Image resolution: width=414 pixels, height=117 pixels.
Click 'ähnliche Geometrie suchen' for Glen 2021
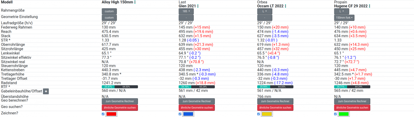[197, 108]
